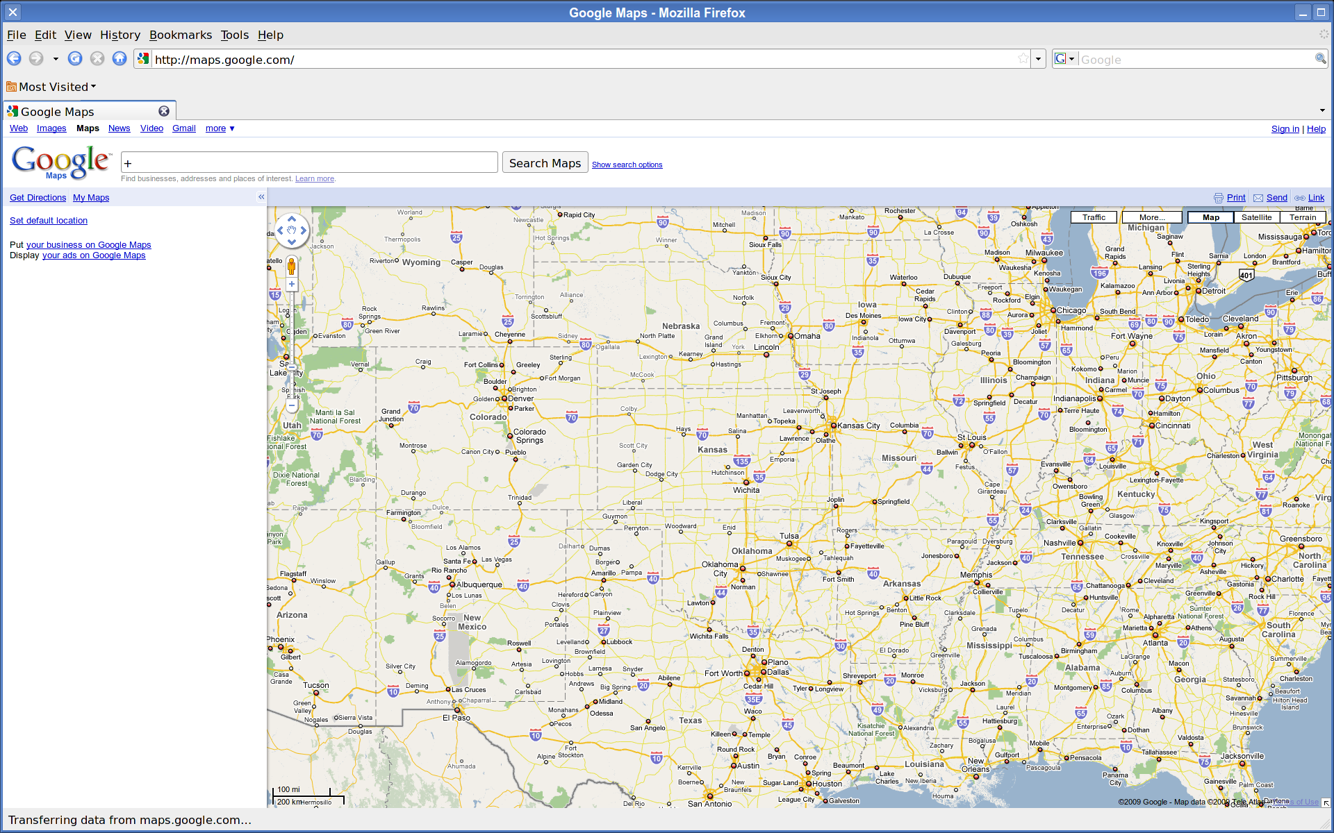Click the site favicon in the address bar
The height and width of the screenshot is (833, 1334).
point(143,59)
